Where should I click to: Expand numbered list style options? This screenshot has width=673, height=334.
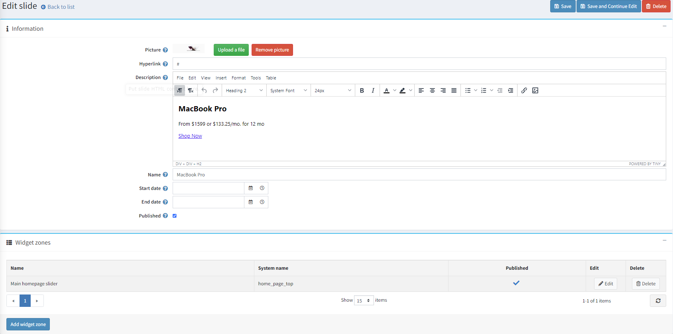pos(492,91)
